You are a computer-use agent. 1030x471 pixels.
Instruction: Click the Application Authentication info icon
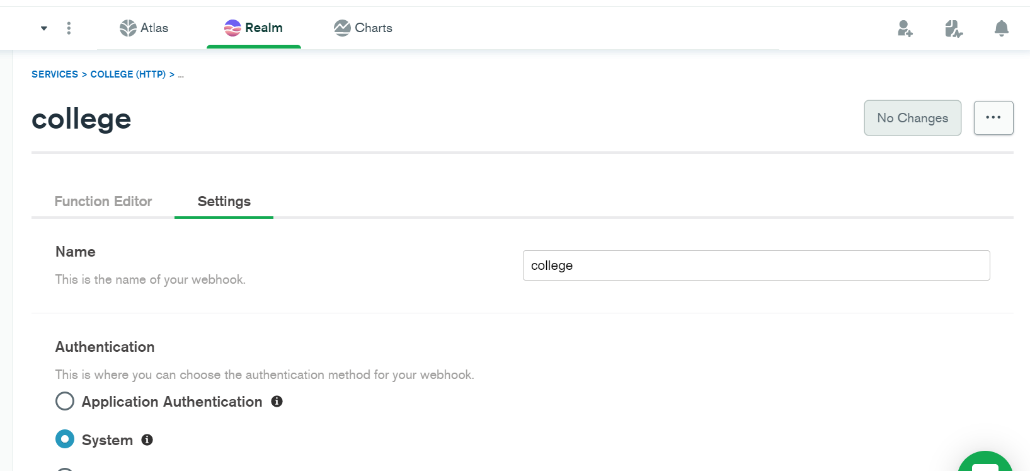277,401
